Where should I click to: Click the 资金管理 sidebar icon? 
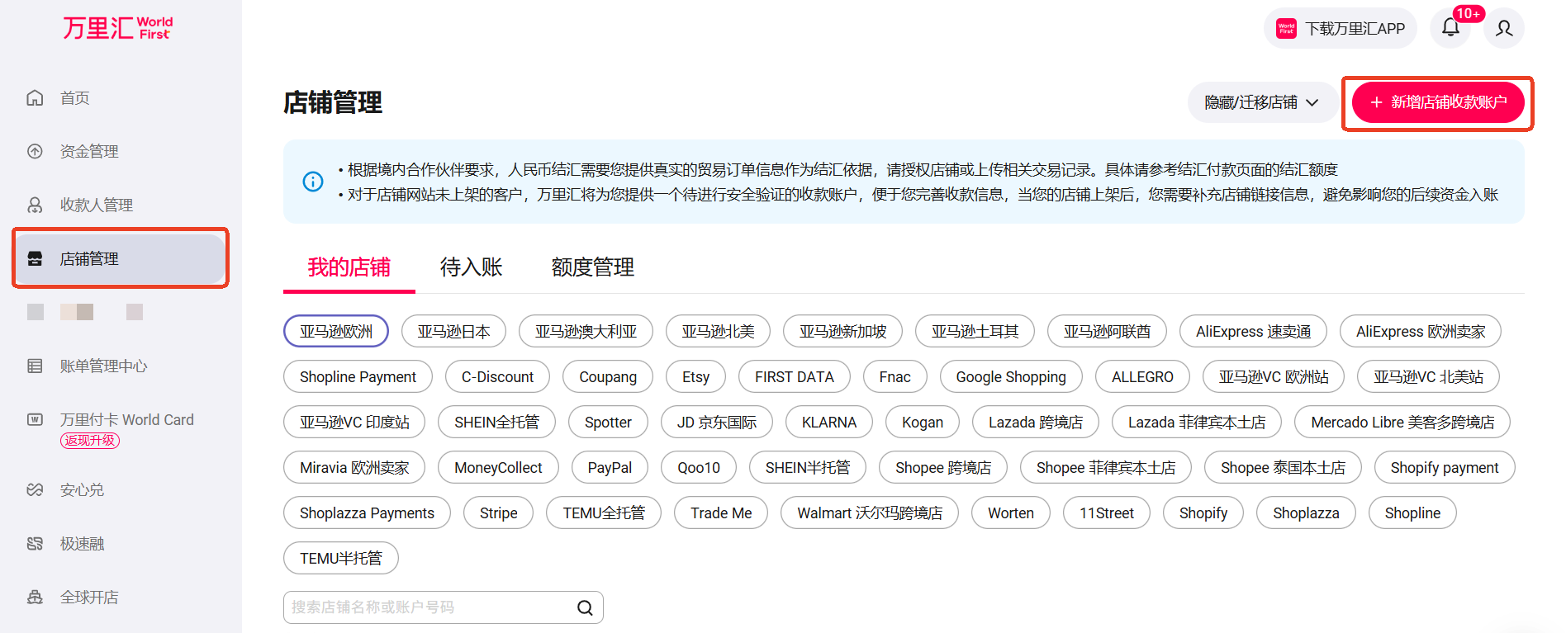tap(35, 152)
